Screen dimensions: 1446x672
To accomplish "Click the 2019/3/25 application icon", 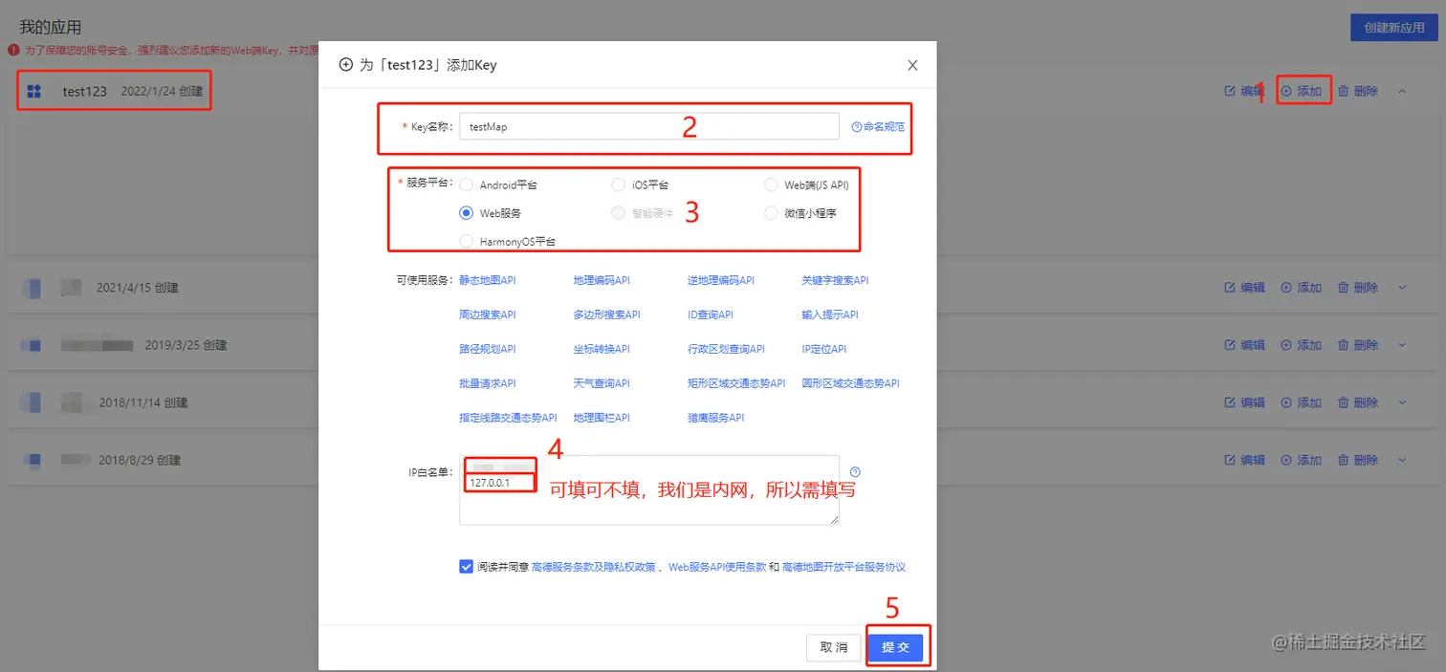I will click(32, 345).
